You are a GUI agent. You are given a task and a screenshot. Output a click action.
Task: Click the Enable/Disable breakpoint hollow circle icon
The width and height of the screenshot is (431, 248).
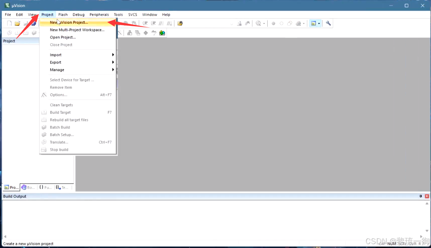(281, 23)
